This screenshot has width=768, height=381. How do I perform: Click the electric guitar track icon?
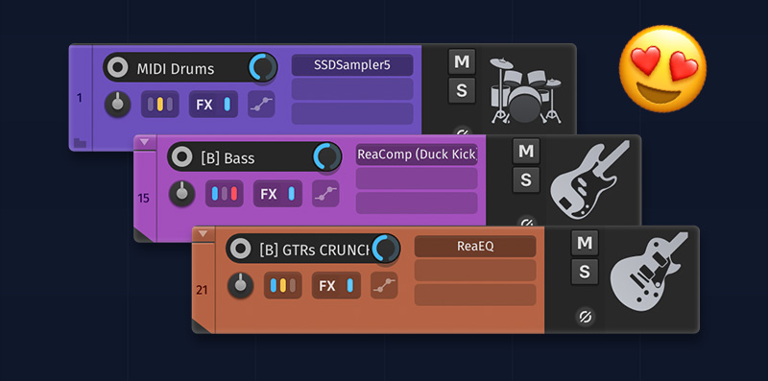(x=649, y=271)
